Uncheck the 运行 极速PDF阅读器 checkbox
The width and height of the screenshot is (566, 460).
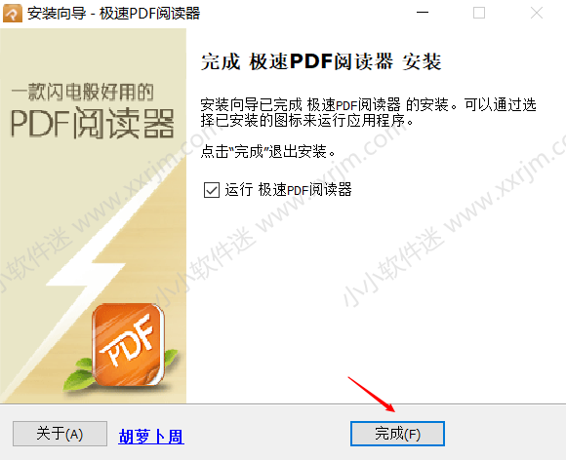tap(212, 190)
